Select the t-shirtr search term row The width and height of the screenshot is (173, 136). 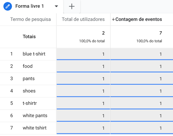[x=30, y=103]
